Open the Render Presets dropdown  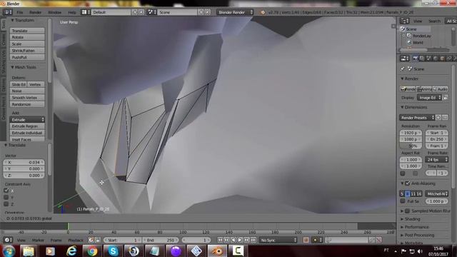point(417,117)
